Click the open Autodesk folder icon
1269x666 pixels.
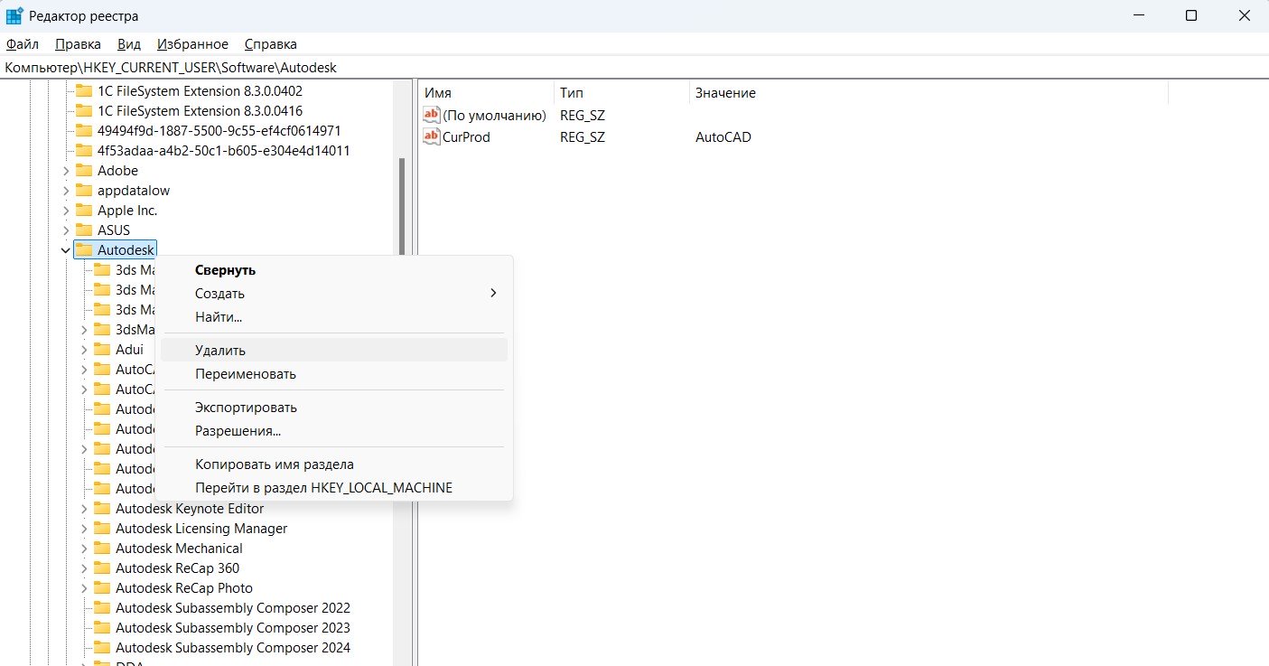pos(84,250)
